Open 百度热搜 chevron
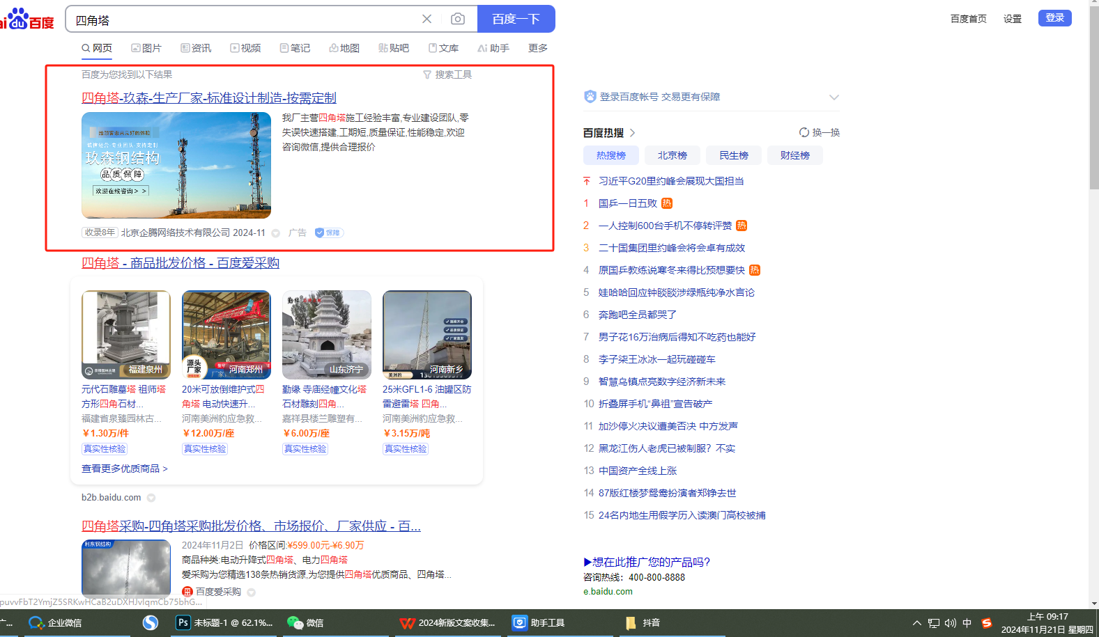This screenshot has width=1099, height=637. pyautogui.click(x=633, y=133)
